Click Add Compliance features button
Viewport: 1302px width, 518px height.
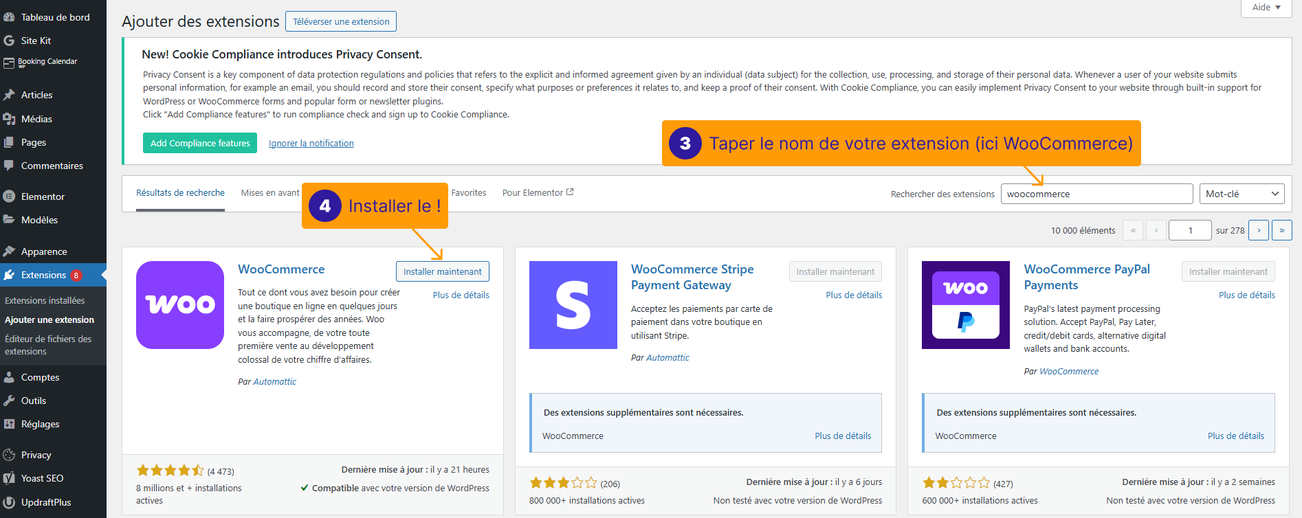pos(200,143)
